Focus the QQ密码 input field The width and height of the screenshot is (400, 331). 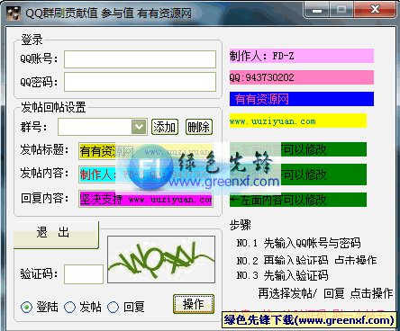(140, 82)
